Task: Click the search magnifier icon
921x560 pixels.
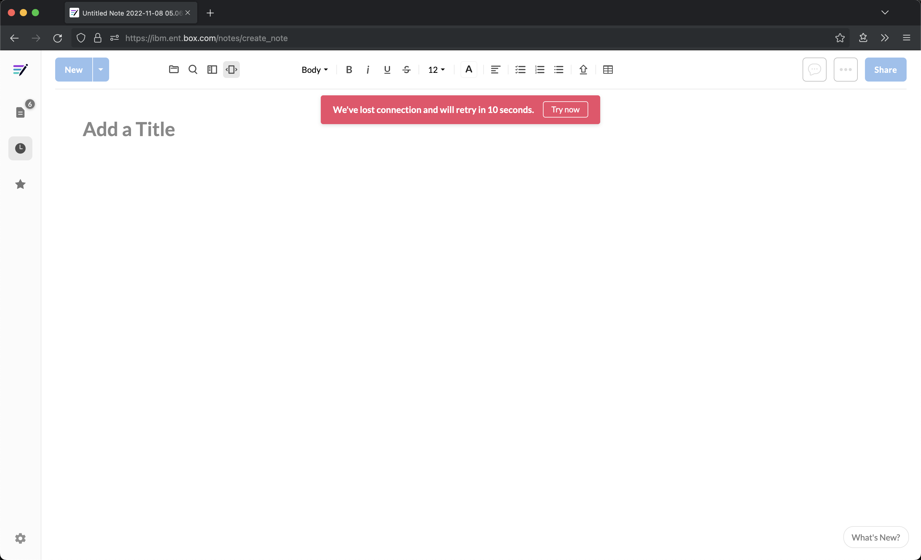Action: (193, 70)
